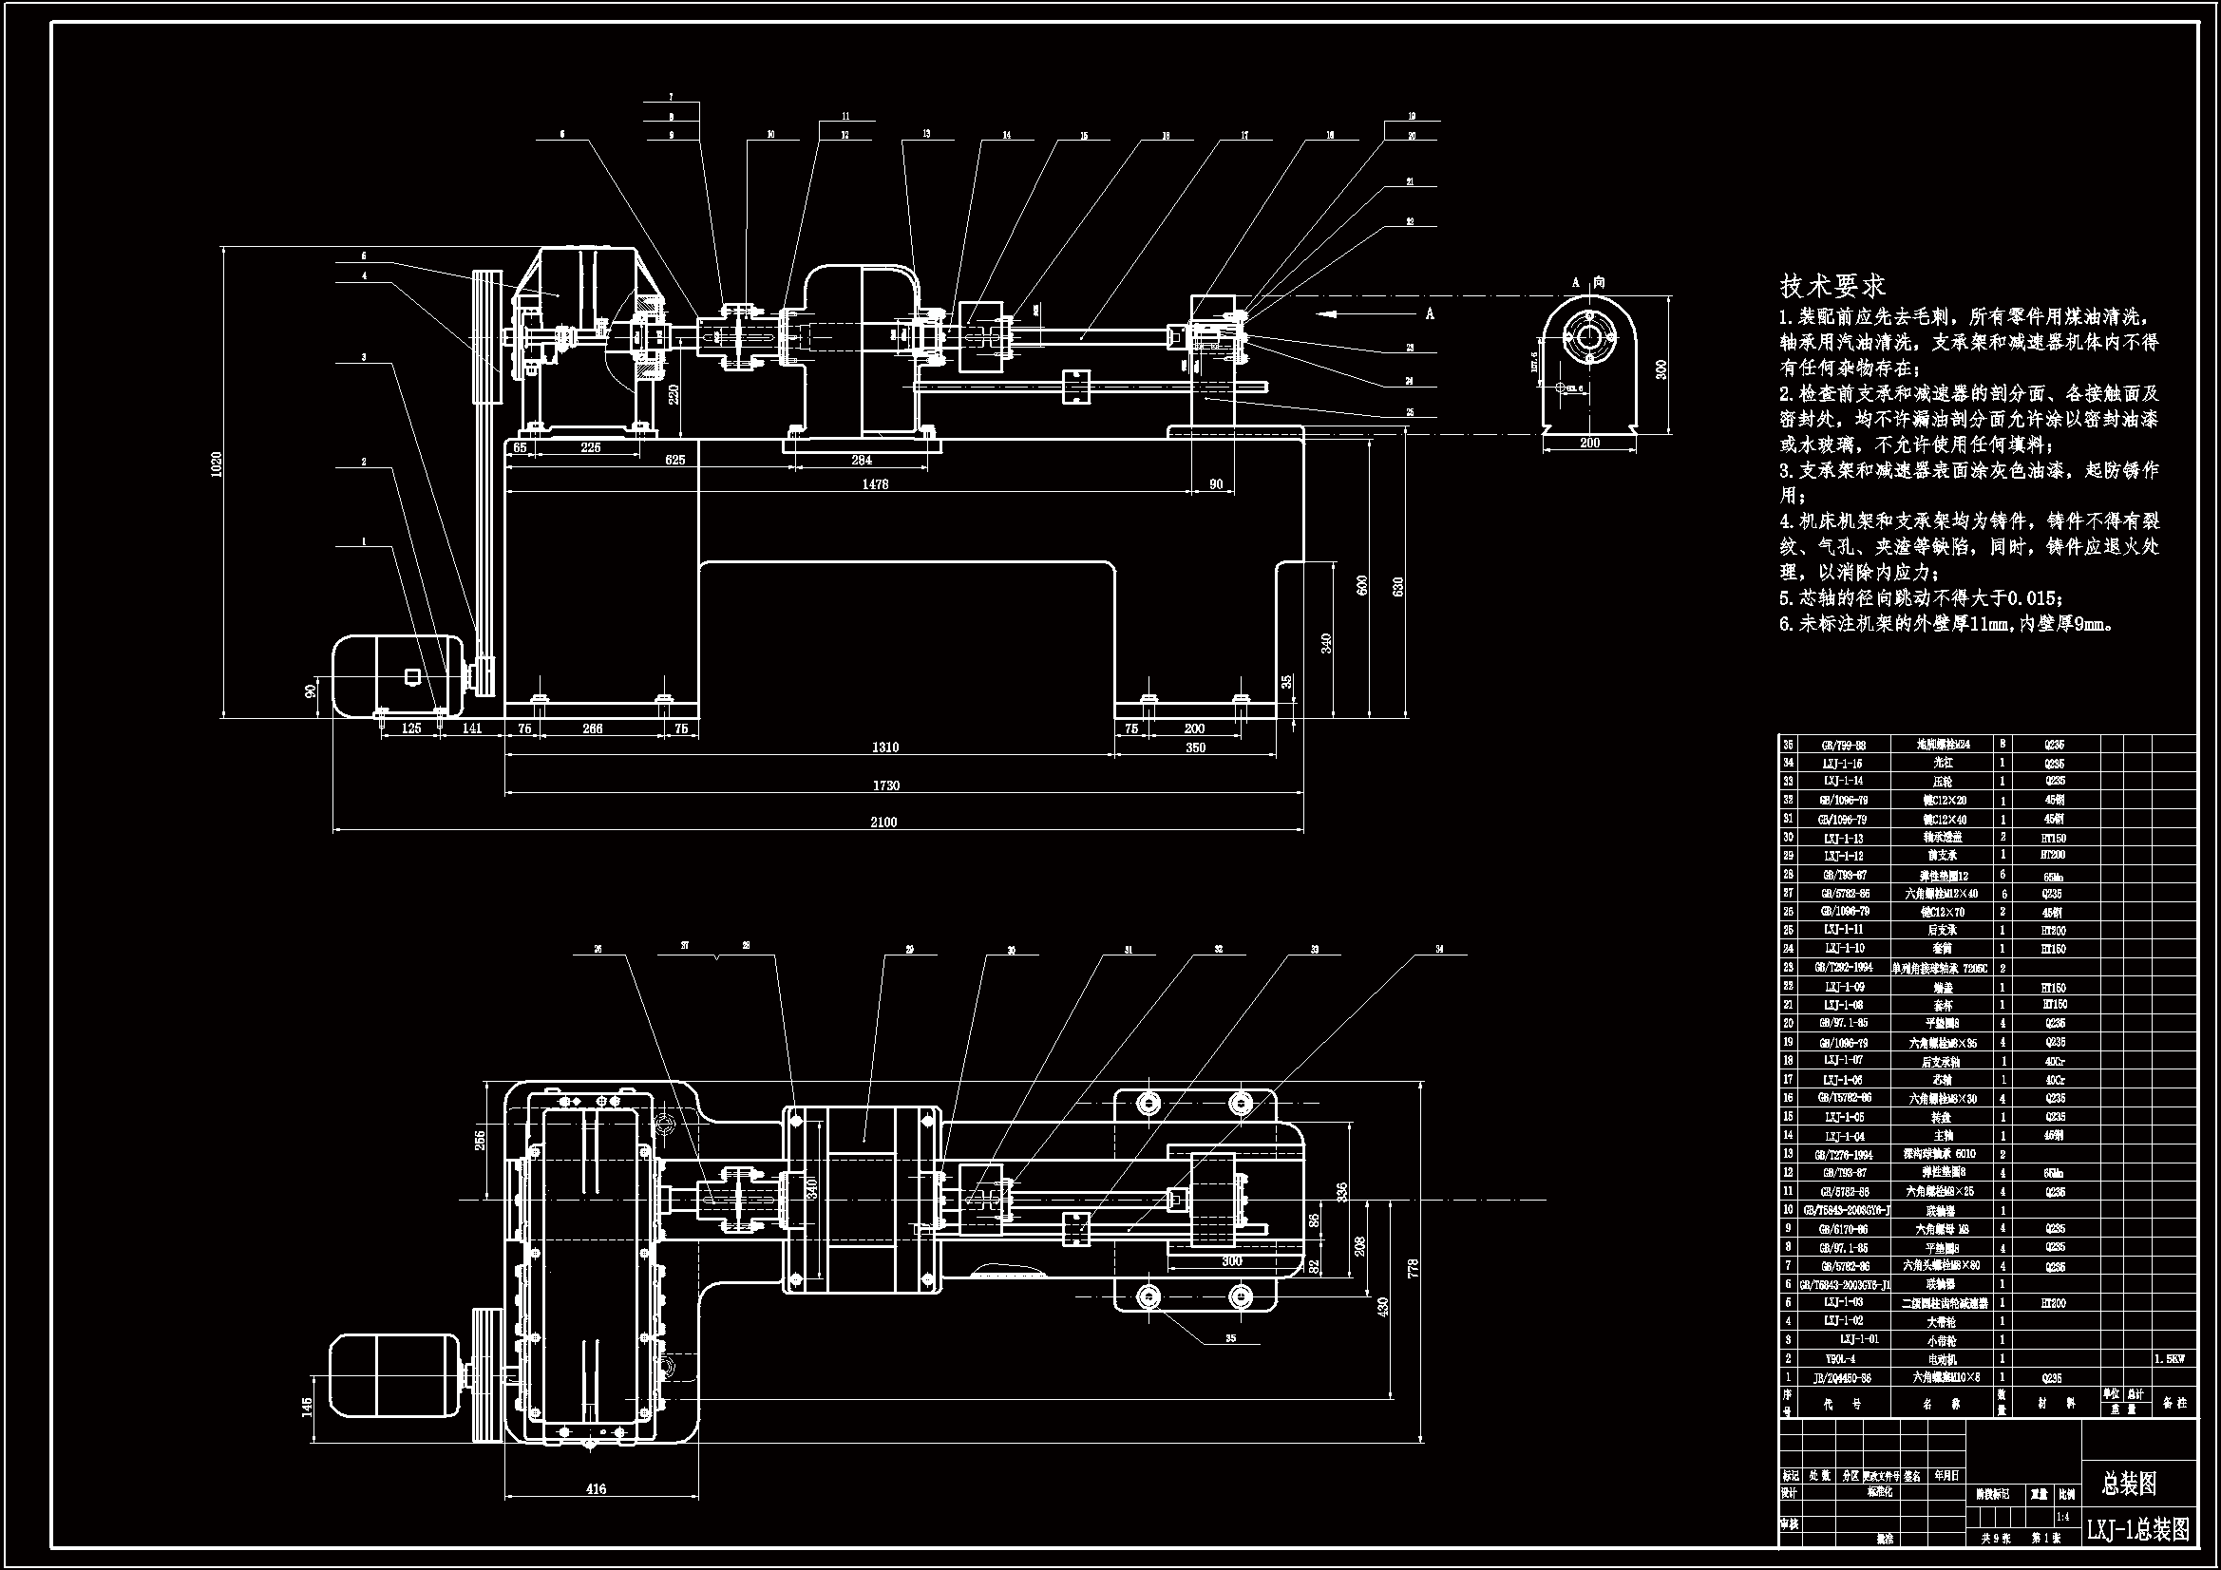Select the 416 dimension in the plan view
This screenshot has width=2221, height=1570.
[x=596, y=1488]
